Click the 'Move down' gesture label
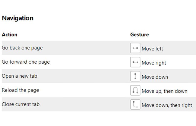196x126 pixels. coord(155,77)
